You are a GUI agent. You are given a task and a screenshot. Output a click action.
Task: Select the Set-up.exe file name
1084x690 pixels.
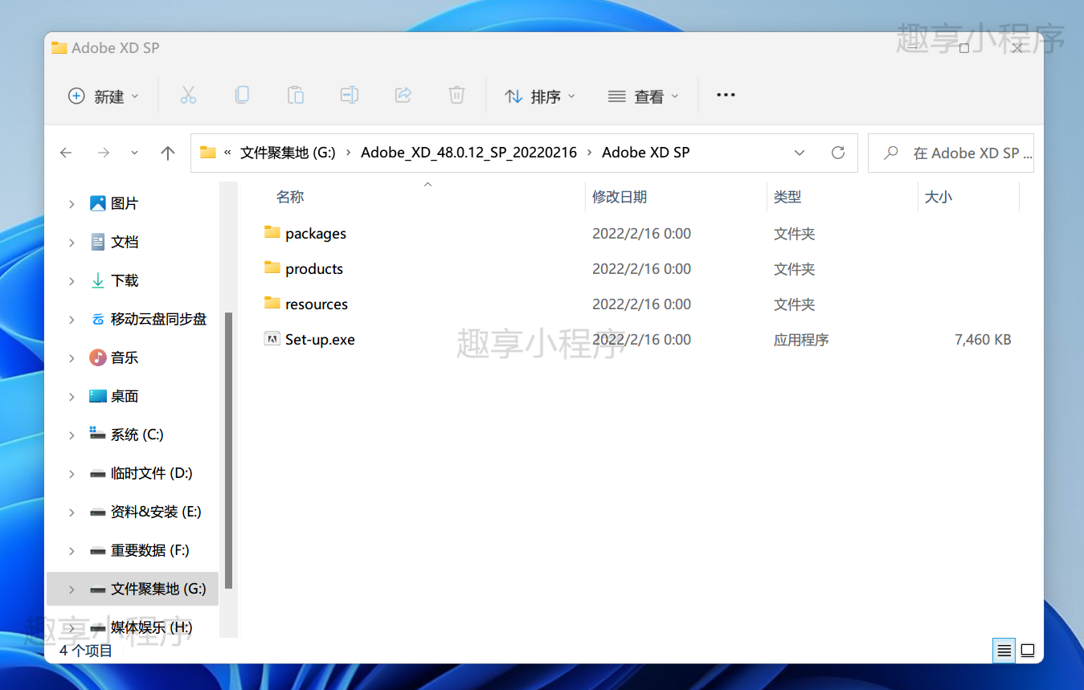[x=320, y=339]
